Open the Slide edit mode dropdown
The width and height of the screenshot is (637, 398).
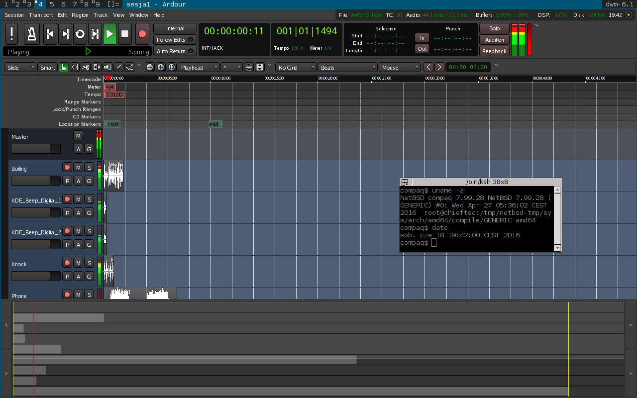(20, 68)
